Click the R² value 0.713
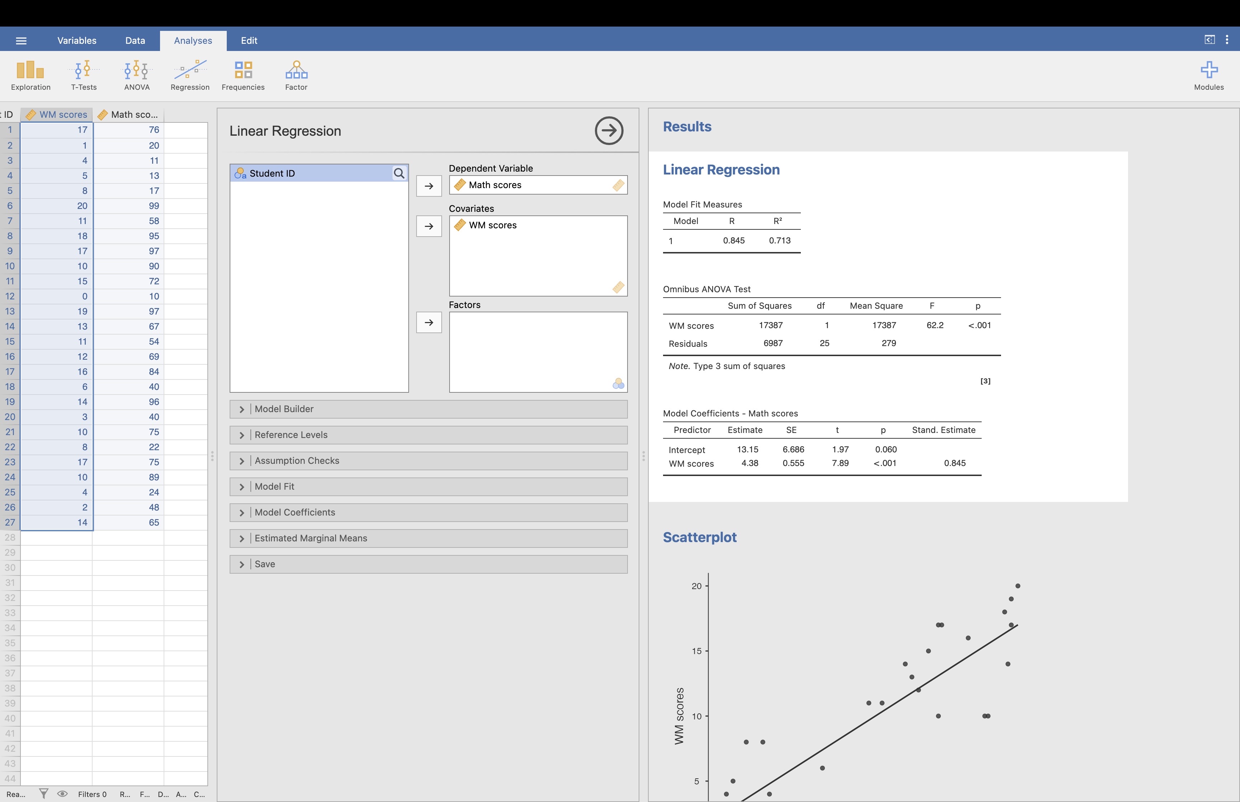Screen dimensions: 1240x802 [x=780, y=241]
